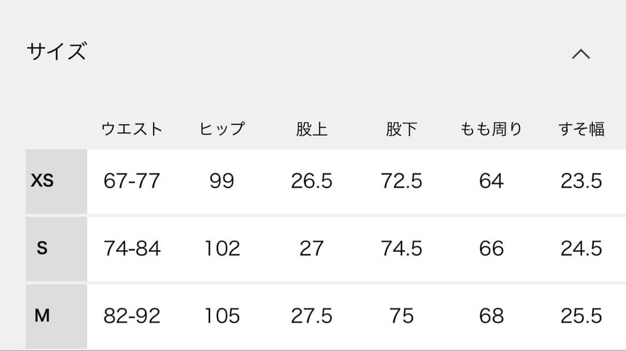Click the M waist value 82-92
Image resolution: width=626 pixels, height=351 pixels.
(132, 316)
